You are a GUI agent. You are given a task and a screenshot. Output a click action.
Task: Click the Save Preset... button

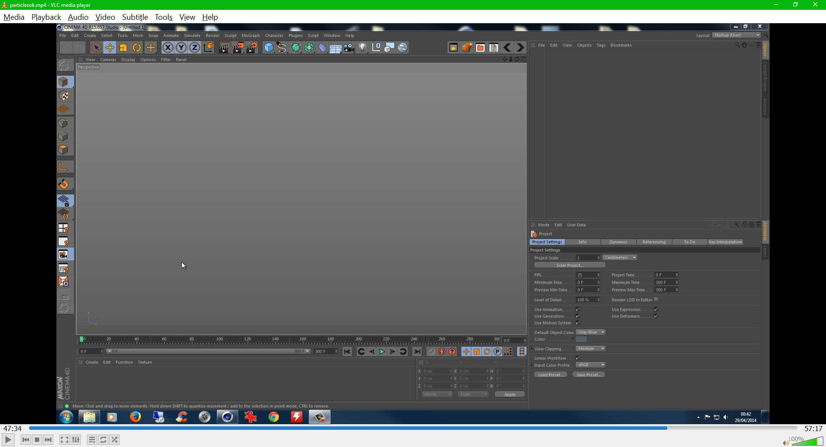click(589, 375)
